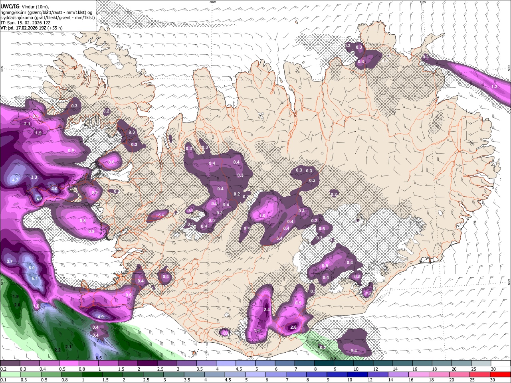
Task: Click the 2.8 value on south coast
Action: coord(293,327)
